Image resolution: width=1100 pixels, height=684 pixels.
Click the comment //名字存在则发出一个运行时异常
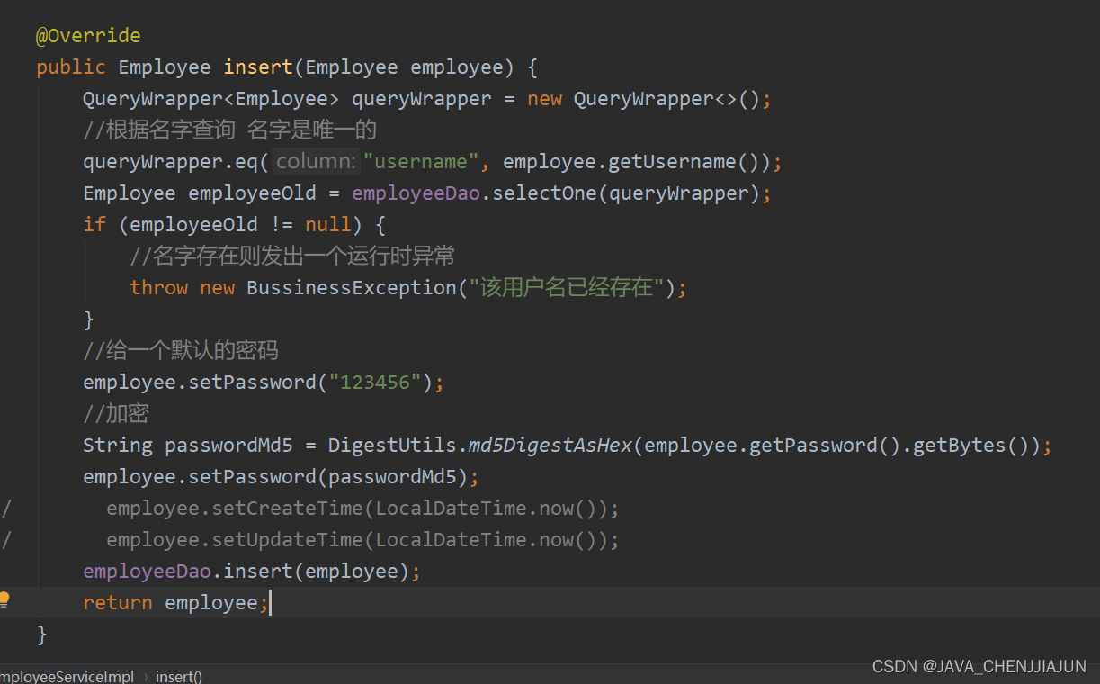click(x=292, y=256)
